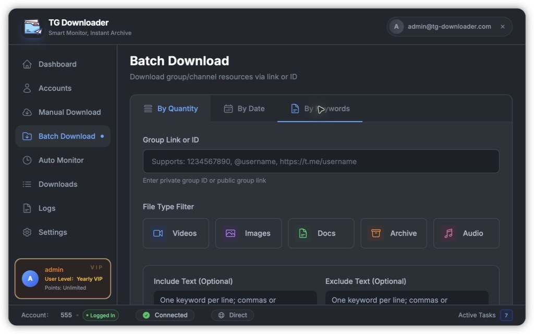Toggle the Docs file type filter
Image resolution: width=534 pixels, height=334 pixels.
(321, 233)
